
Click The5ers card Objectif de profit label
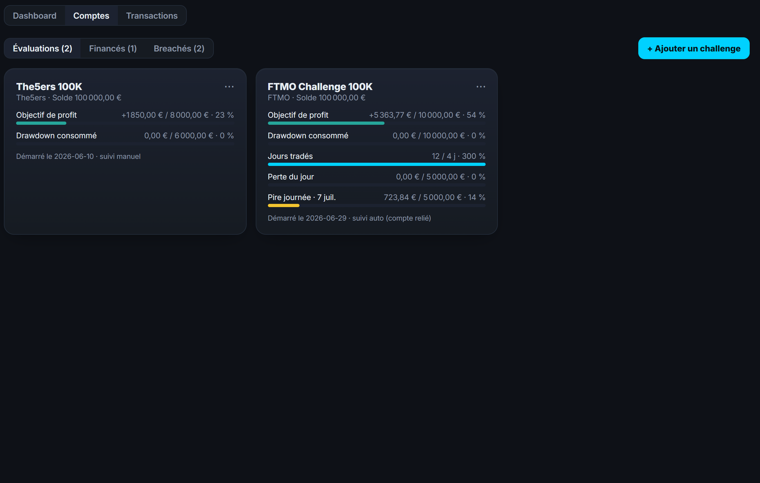point(47,115)
